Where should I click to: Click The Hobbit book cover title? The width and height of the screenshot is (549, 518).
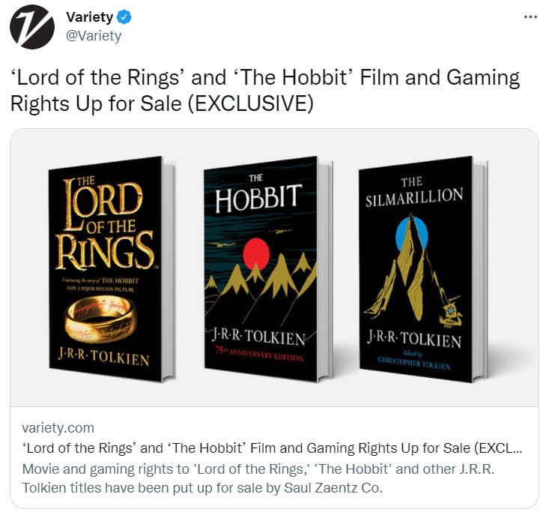258,194
